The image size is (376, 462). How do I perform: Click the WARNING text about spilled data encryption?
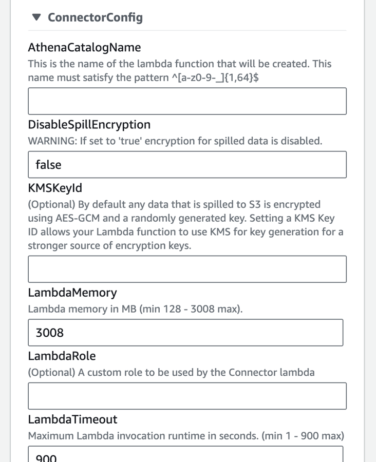175,141
